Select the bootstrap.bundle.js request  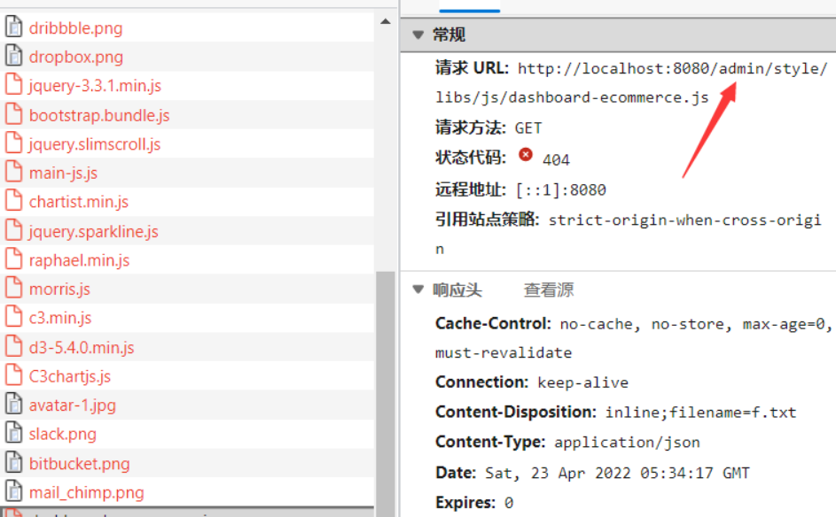coord(98,115)
